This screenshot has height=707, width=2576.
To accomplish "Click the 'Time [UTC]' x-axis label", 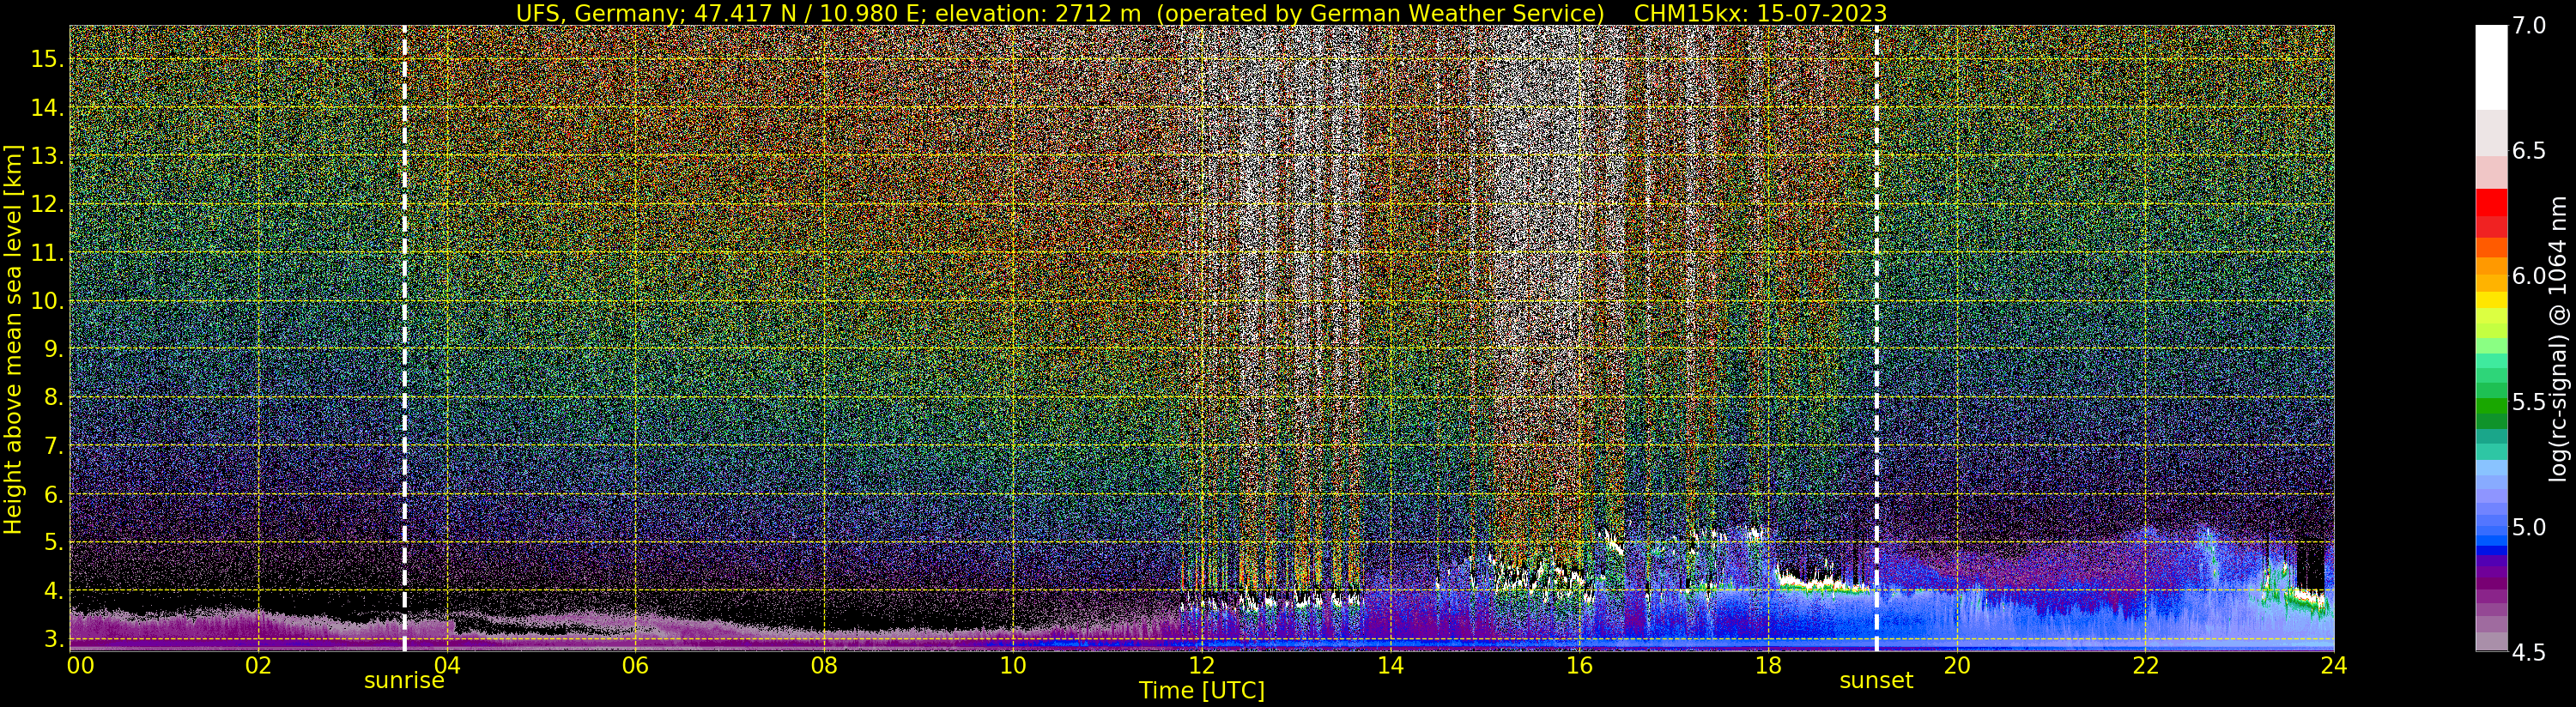I will tap(1202, 691).
